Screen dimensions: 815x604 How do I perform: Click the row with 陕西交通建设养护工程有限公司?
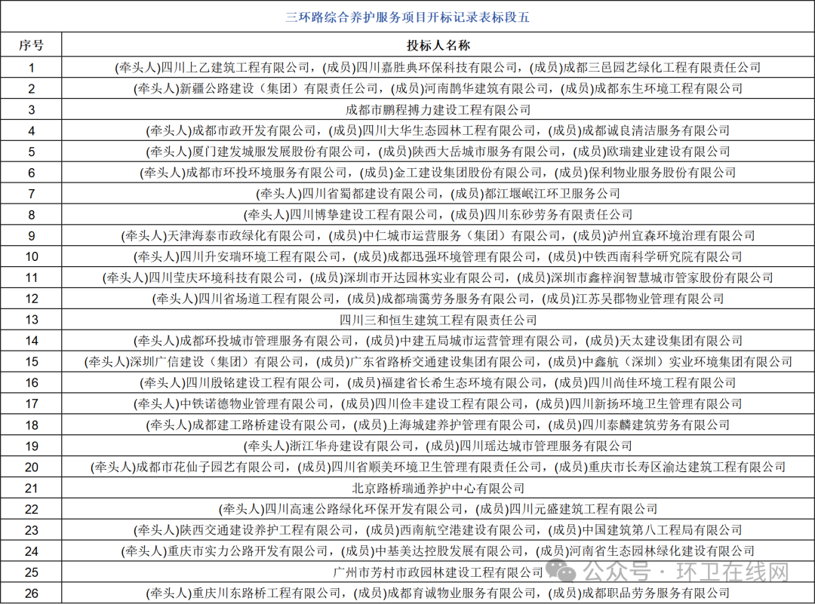pos(407,530)
